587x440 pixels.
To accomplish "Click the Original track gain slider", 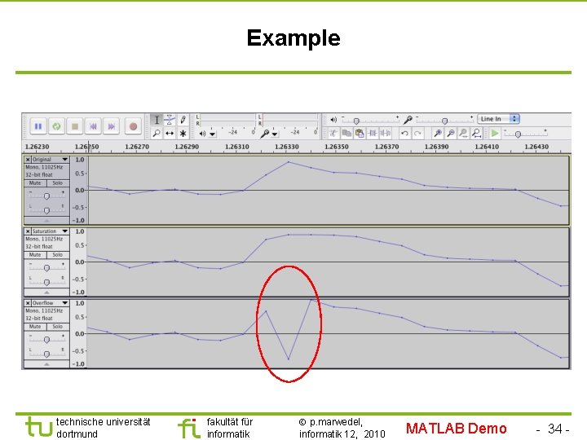I will (x=46, y=195).
